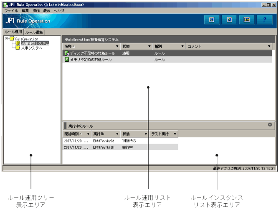
Task: Open the 開始時刻 column dropdown
Action: pyautogui.click(x=88, y=134)
